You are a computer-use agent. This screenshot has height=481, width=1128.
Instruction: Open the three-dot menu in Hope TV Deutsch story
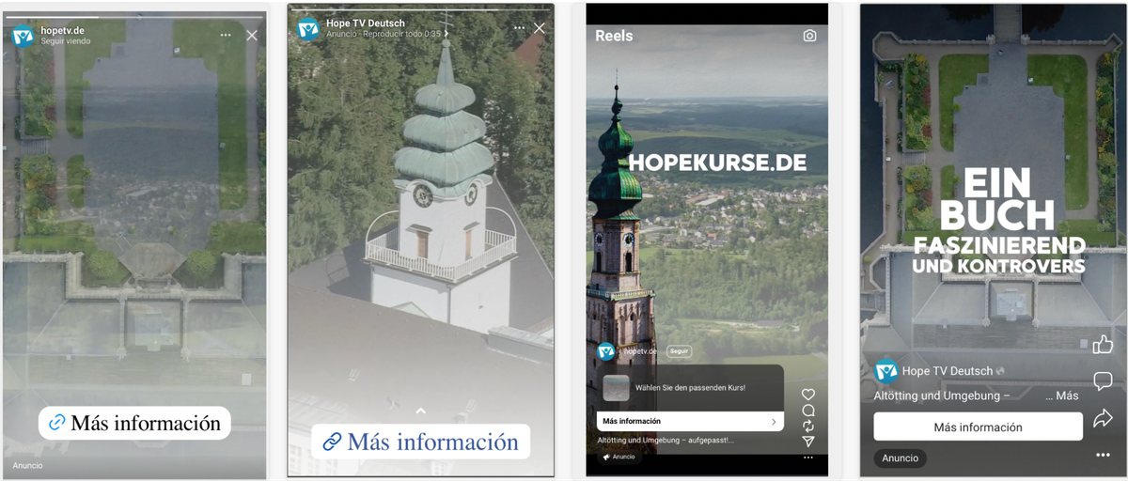[x=520, y=28]
